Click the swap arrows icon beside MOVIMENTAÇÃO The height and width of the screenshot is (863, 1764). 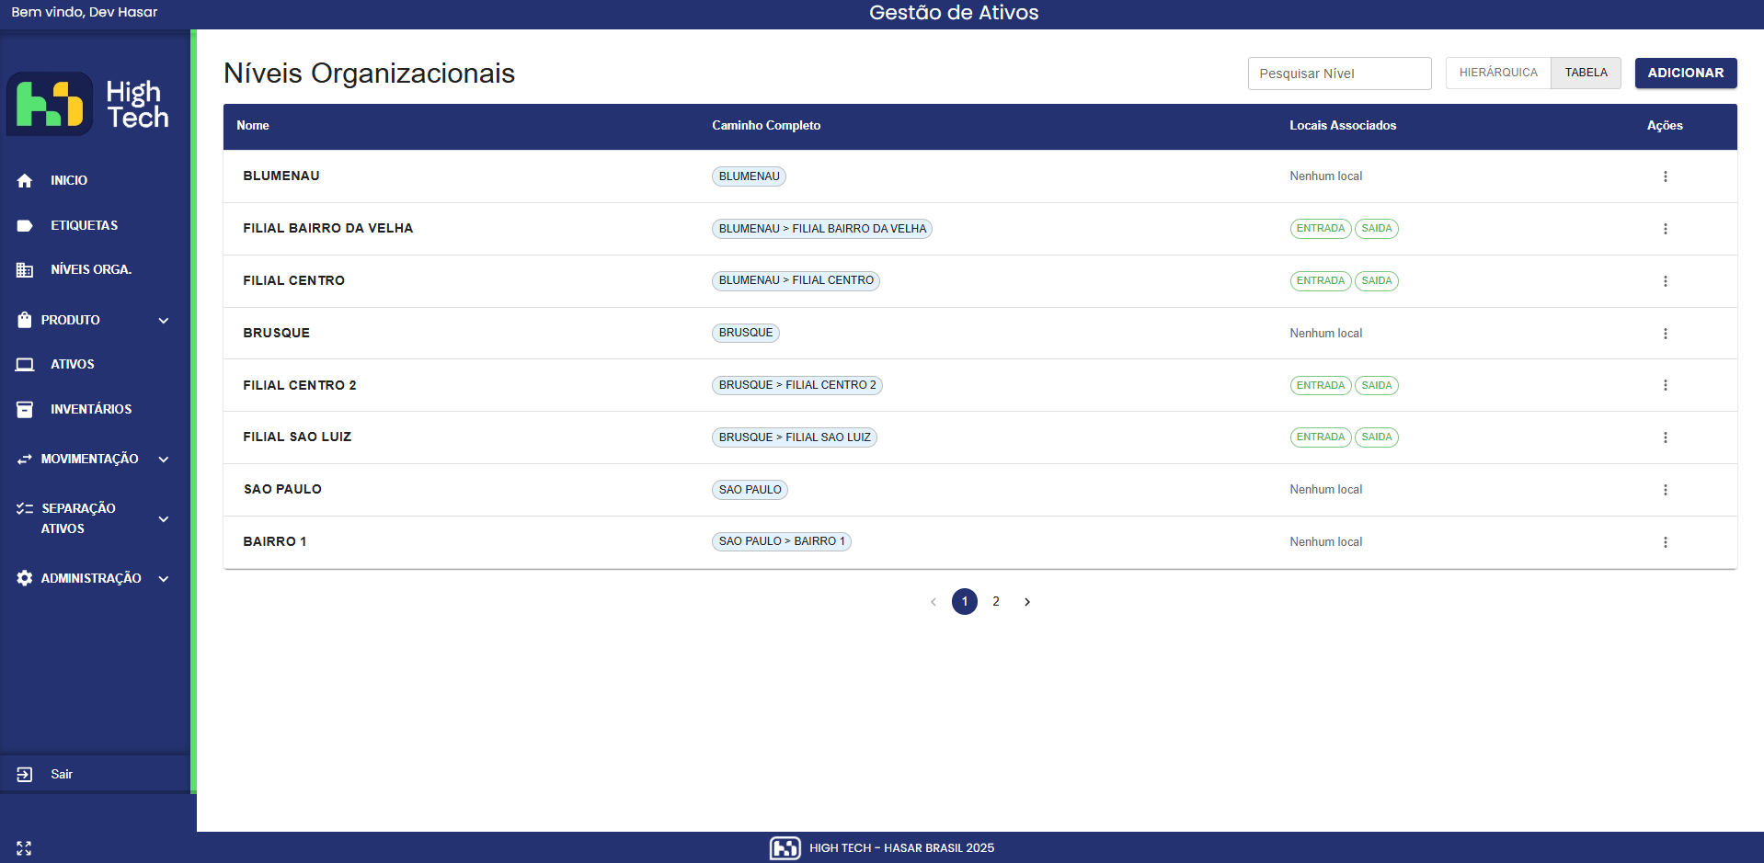[x=25, y=459]
